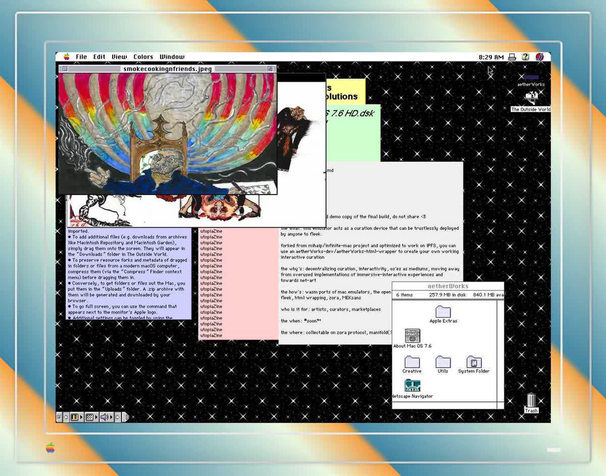Screen dimensions: 606x476
Task: Click the zoom box of smokecookingnfriends.jpeg window
Action: (270, 69)
